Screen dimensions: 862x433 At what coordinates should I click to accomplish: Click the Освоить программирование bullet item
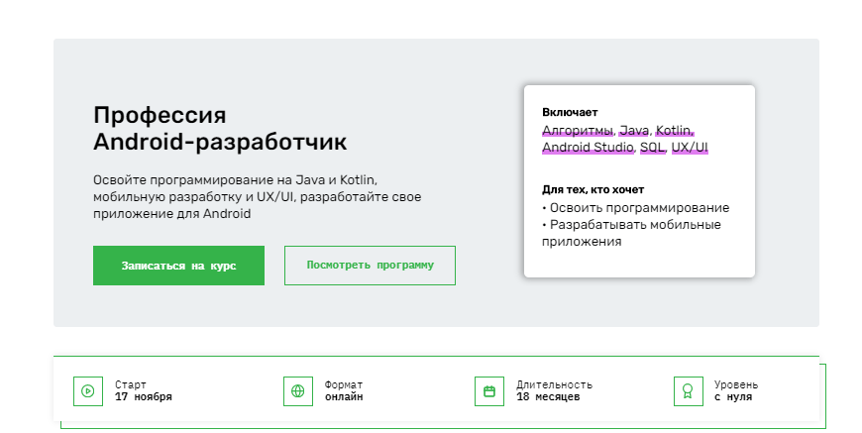tap(636, 208)
